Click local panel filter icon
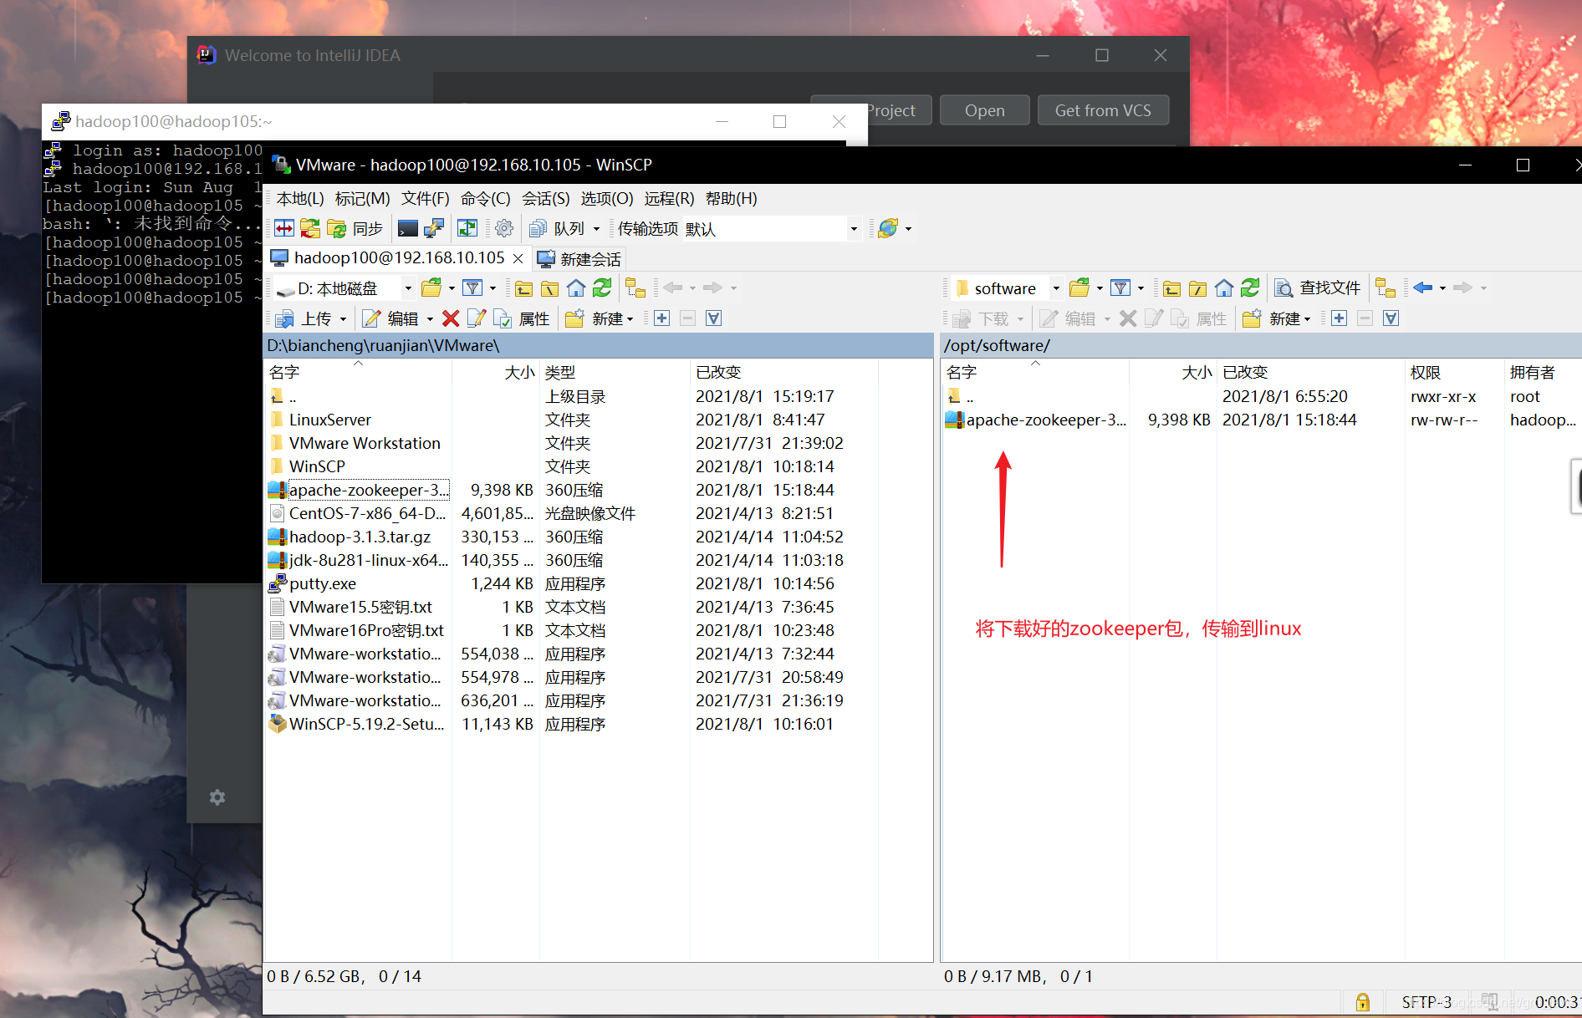Image resolution: width=1582 pixels, height=1018 pixels. pos(472,288)
